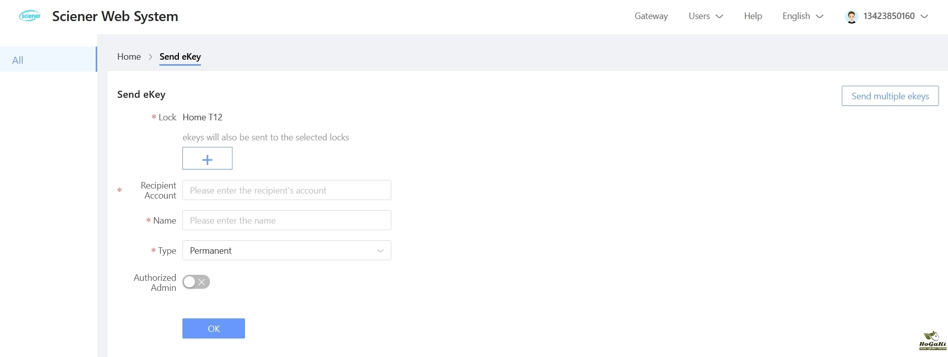This screenshot has height=357, width=948.
Task: Open the English language dropdown
Action: pos(803,16)
